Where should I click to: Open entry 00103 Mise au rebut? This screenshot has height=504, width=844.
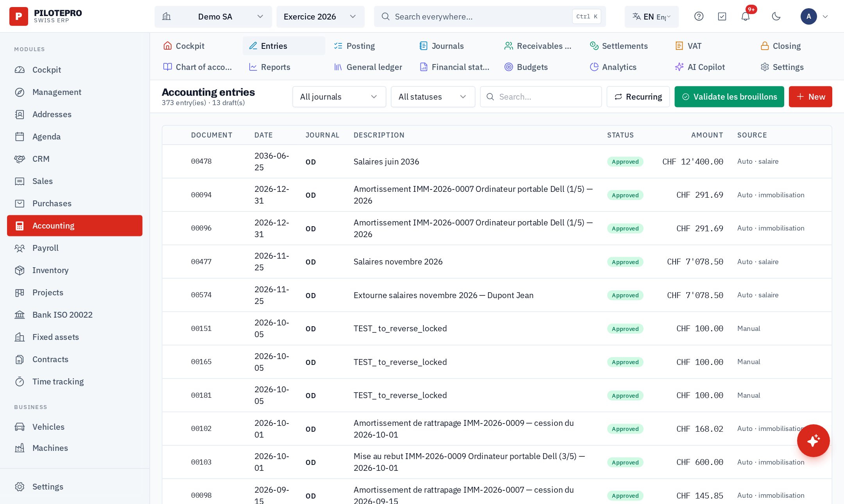497,462
